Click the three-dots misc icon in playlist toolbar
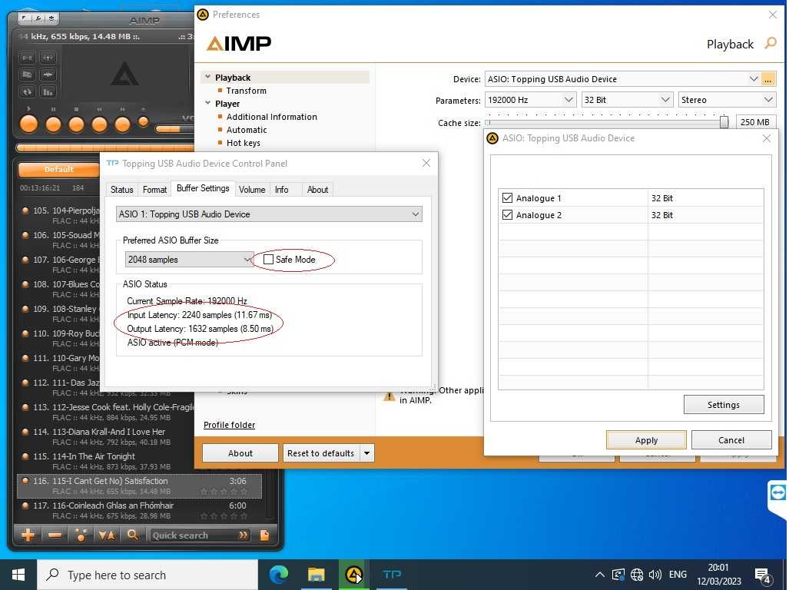Screen dimensions: 789x590 pyautogui.click(x=81, y=535)
